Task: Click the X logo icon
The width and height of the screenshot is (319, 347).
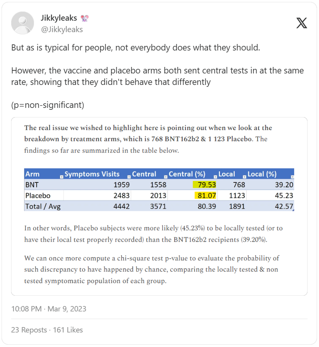Action: point(301,23)
